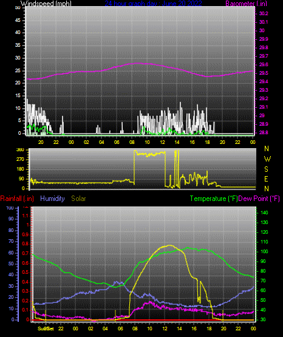
Task: Click '45' on the windspeed scale
Action: pyautogui.click(x=18, y=20)
